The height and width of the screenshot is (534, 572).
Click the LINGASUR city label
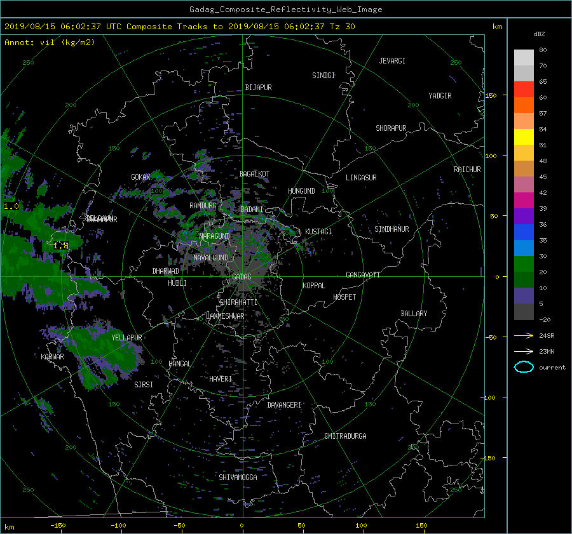361,178
